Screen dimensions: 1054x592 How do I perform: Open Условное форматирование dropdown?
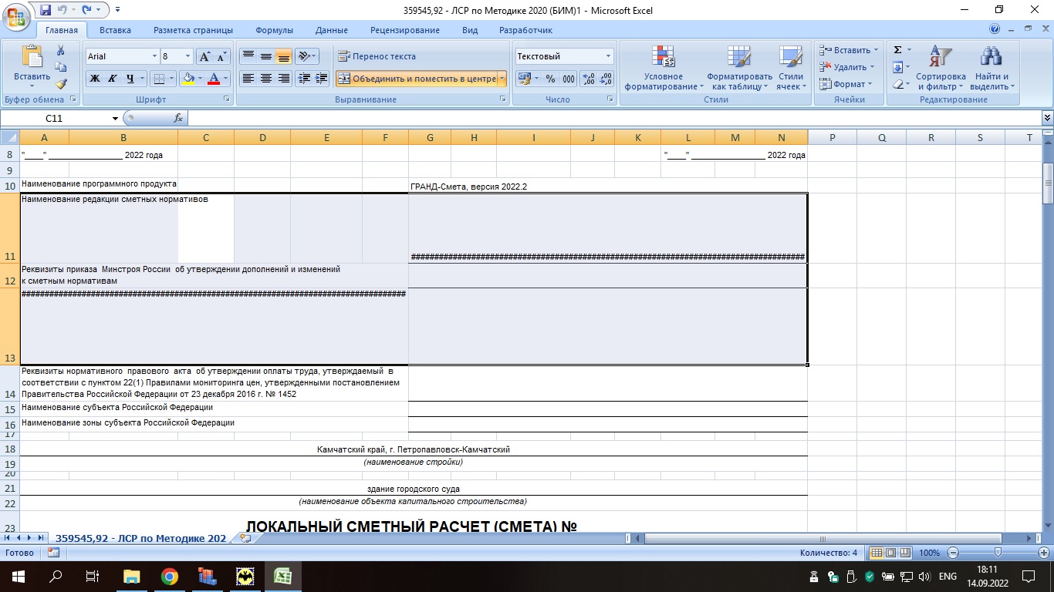point(664,68)
